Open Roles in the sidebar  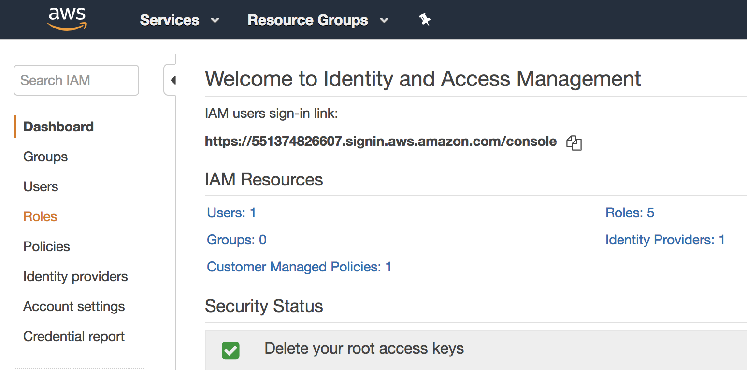pyautogui.click(x=40, y=216)
